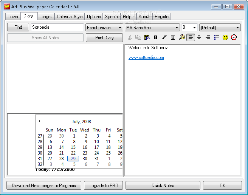Click the Copy icon in toolbar
The image size is (248, 195).
click(138, 37)
